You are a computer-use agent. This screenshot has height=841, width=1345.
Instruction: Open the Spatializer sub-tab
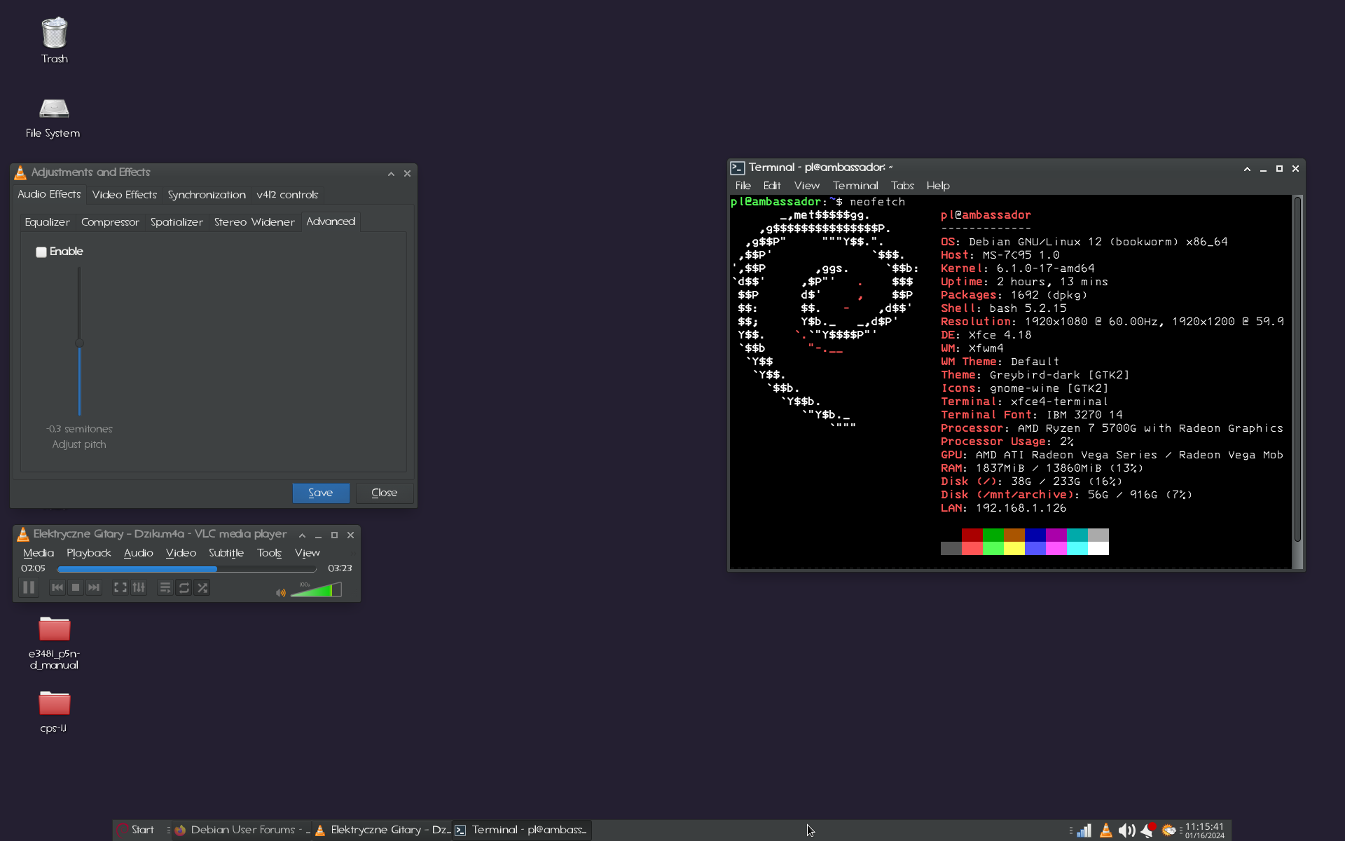177,222
